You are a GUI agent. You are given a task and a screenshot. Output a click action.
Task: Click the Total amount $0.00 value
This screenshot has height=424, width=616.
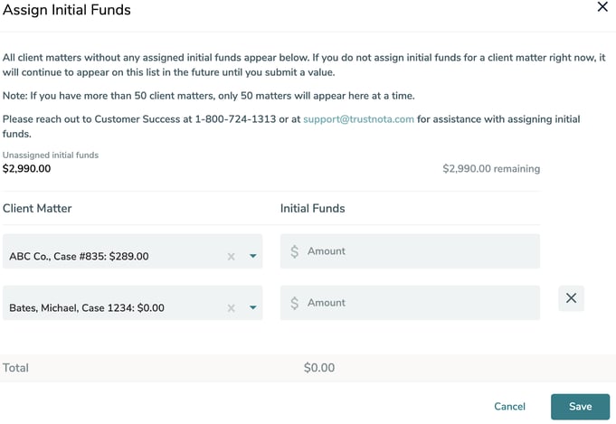(x=319, y=368)
